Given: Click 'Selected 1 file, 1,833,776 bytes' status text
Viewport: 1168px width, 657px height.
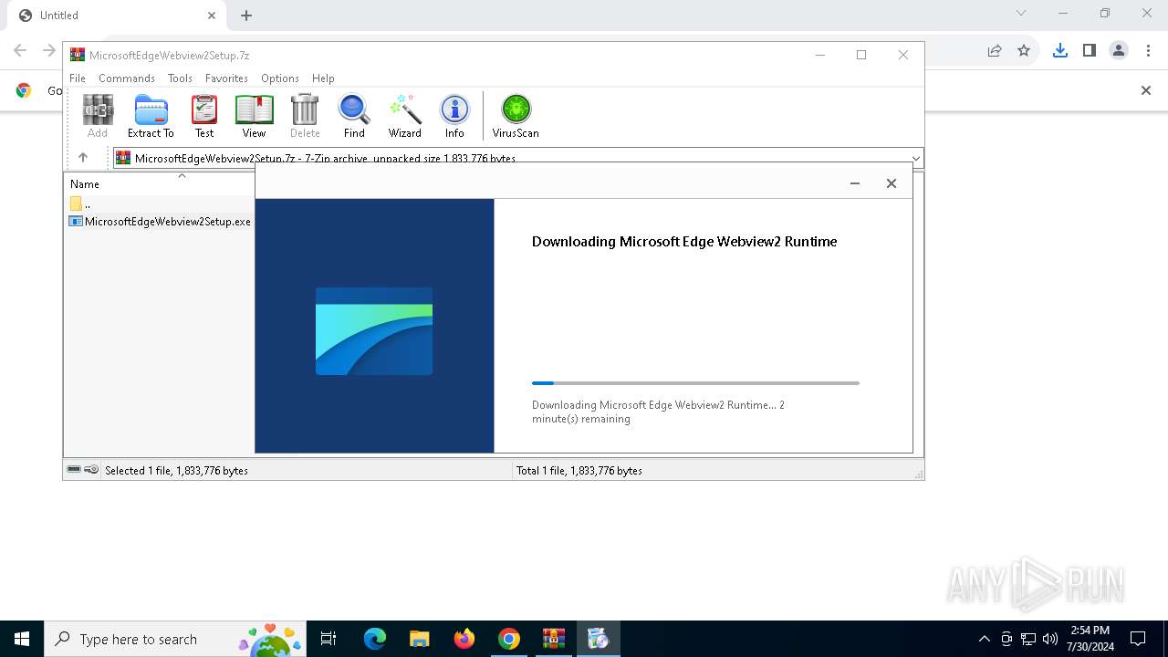Looking at the screenshot, I should (x=176, y=471).
